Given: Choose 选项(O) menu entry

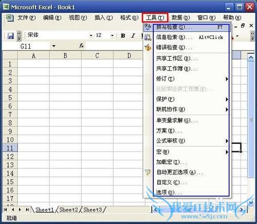Looking at the screenshot, I should [x=187, y=193].
